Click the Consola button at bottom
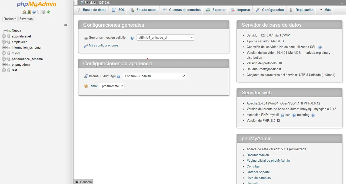 click(x=83, y=182)
